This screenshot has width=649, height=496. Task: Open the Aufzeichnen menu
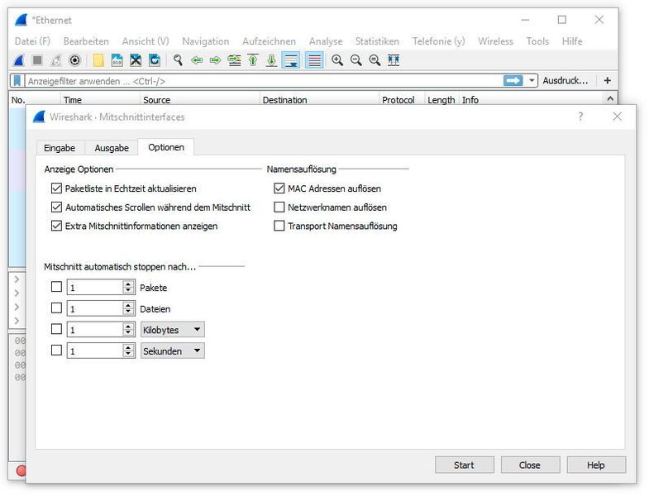(x=269, y=41)
